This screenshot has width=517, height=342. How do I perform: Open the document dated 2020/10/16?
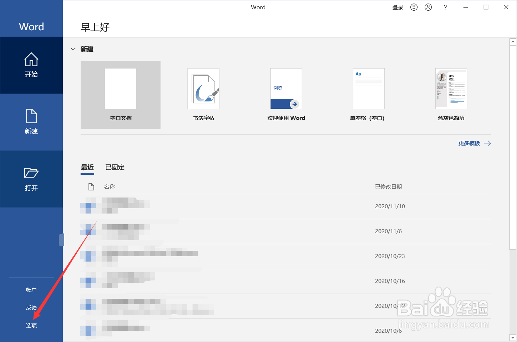coord(286,281)
